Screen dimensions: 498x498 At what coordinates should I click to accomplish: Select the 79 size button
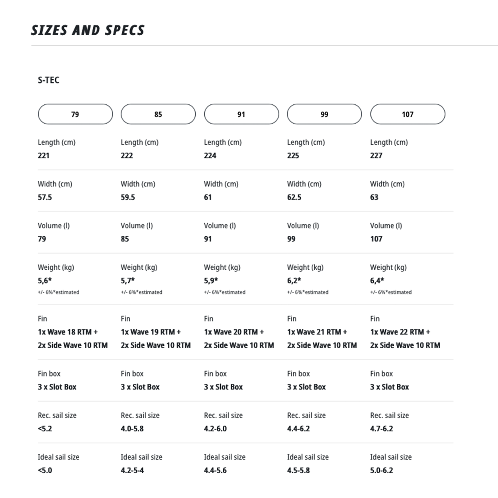[75, 114]
